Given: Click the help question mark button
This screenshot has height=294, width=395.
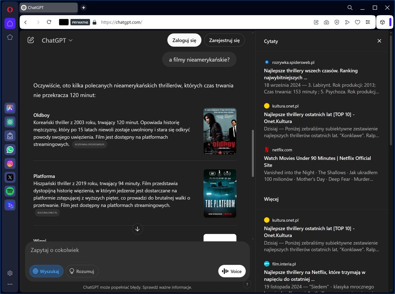Looking at the screenshot, I should coord(247,284).
